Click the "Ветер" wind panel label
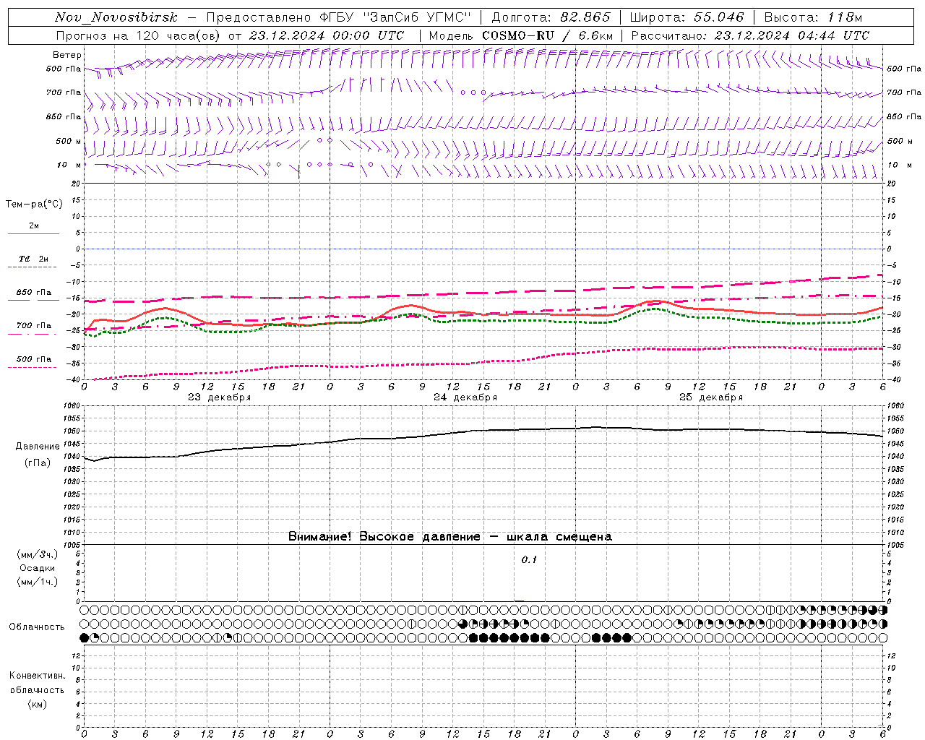The width and height of the screenshot is (925, 740). (67, 55)
